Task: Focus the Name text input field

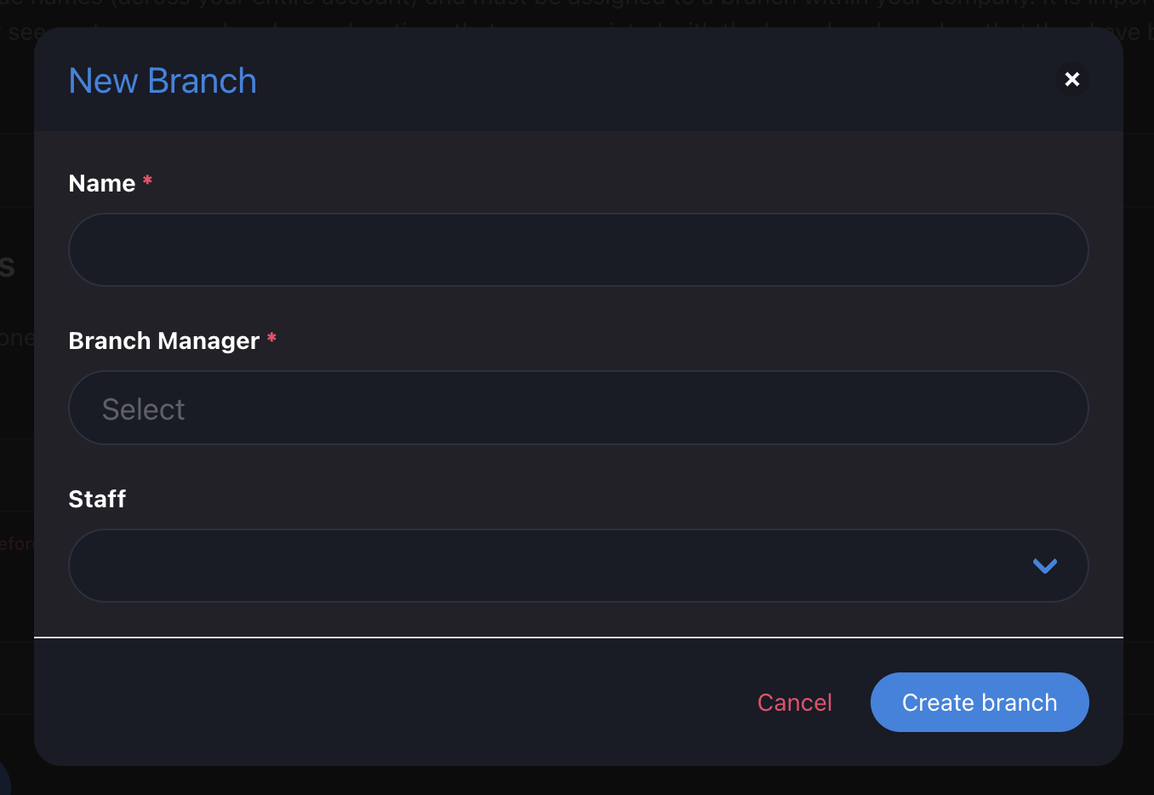Action: tap(579, 249)
